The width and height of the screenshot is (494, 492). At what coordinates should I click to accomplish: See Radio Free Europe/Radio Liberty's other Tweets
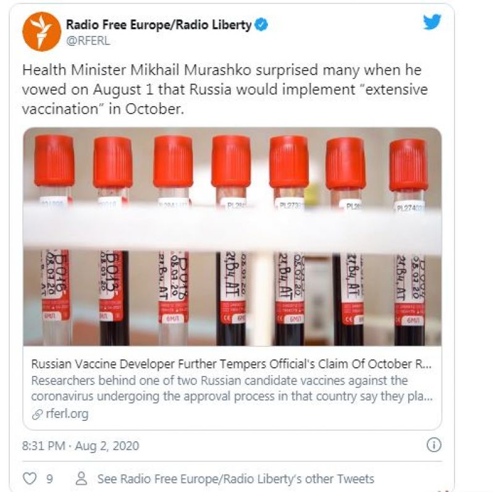coord(236,479)
